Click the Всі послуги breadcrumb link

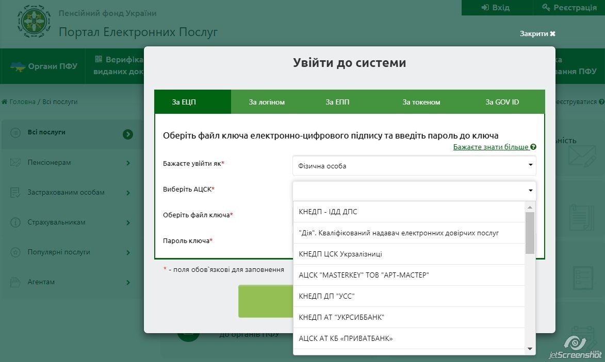point(60,101)
